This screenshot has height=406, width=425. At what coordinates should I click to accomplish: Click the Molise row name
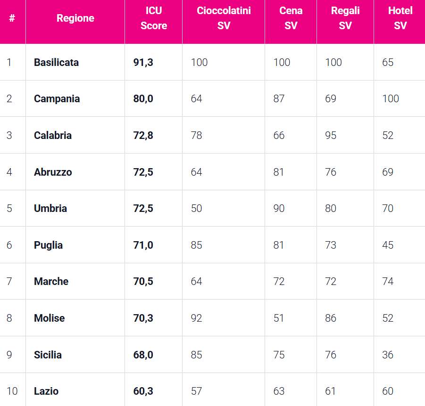pyautogui.click(x=50, y=318)
